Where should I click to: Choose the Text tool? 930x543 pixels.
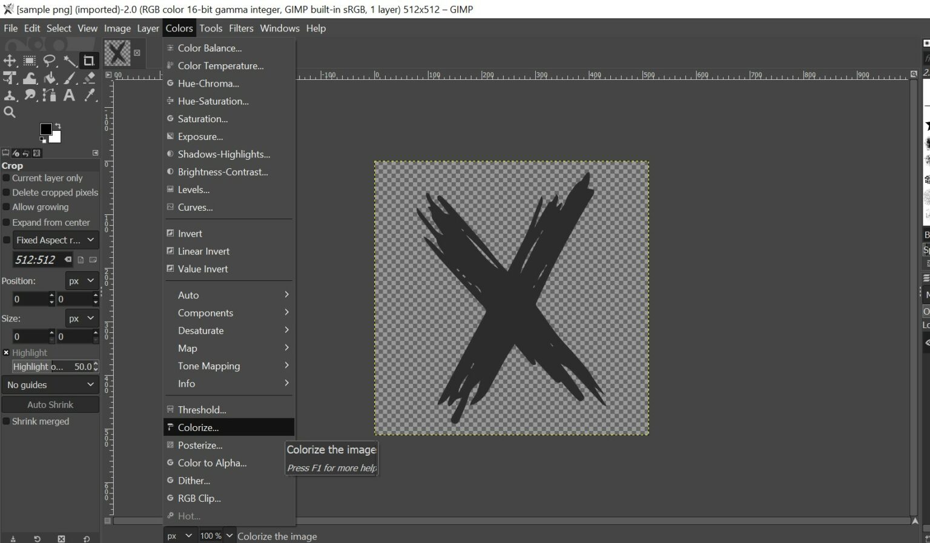[x=69, y=95]
